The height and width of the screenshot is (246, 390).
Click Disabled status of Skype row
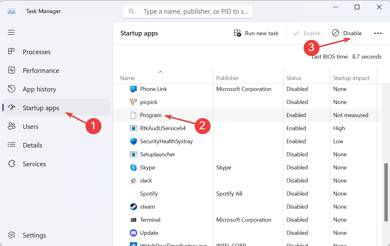click(297, 168)
